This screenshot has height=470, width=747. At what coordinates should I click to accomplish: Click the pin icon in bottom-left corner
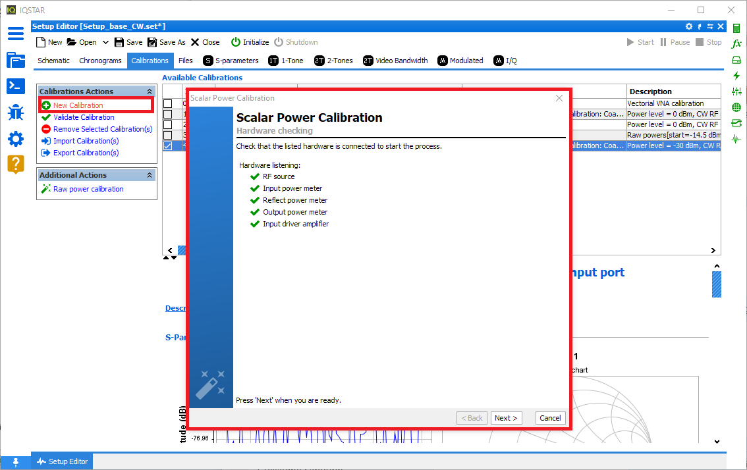[x=16, y=461]
